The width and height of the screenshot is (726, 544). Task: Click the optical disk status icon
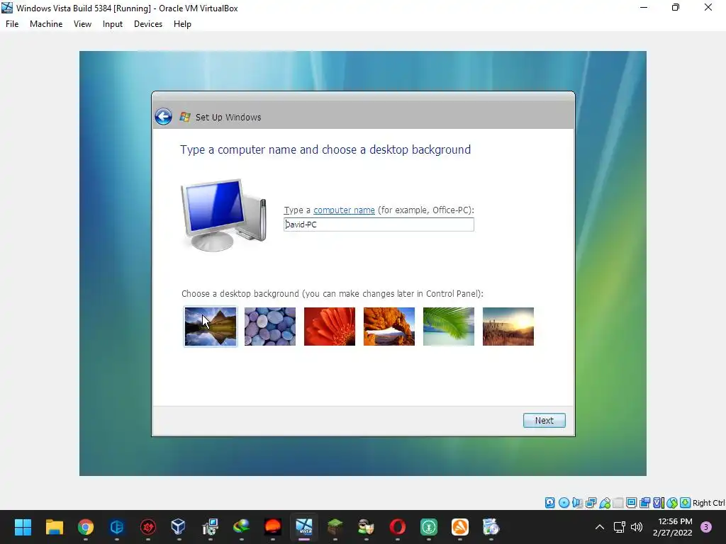point(564,502)
